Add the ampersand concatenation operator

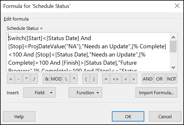click(46, 79)
